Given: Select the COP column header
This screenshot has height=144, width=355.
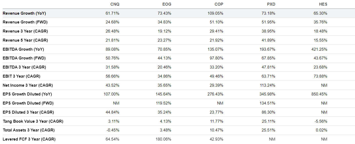Looking at the screenshot, I should click(x=219, y=4).
